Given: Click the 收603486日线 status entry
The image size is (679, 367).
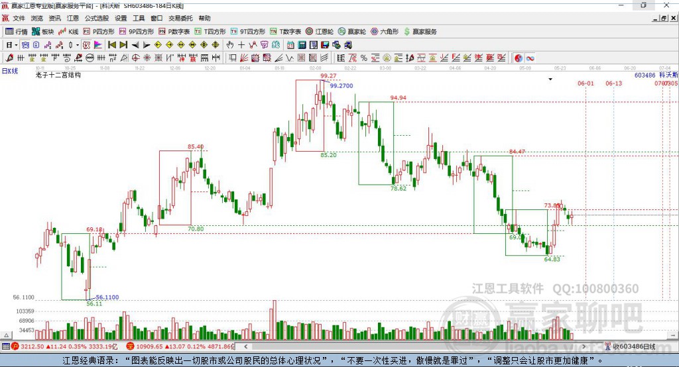Looking at the screenshot, I should pyautogui.click(x=630, y=346).
